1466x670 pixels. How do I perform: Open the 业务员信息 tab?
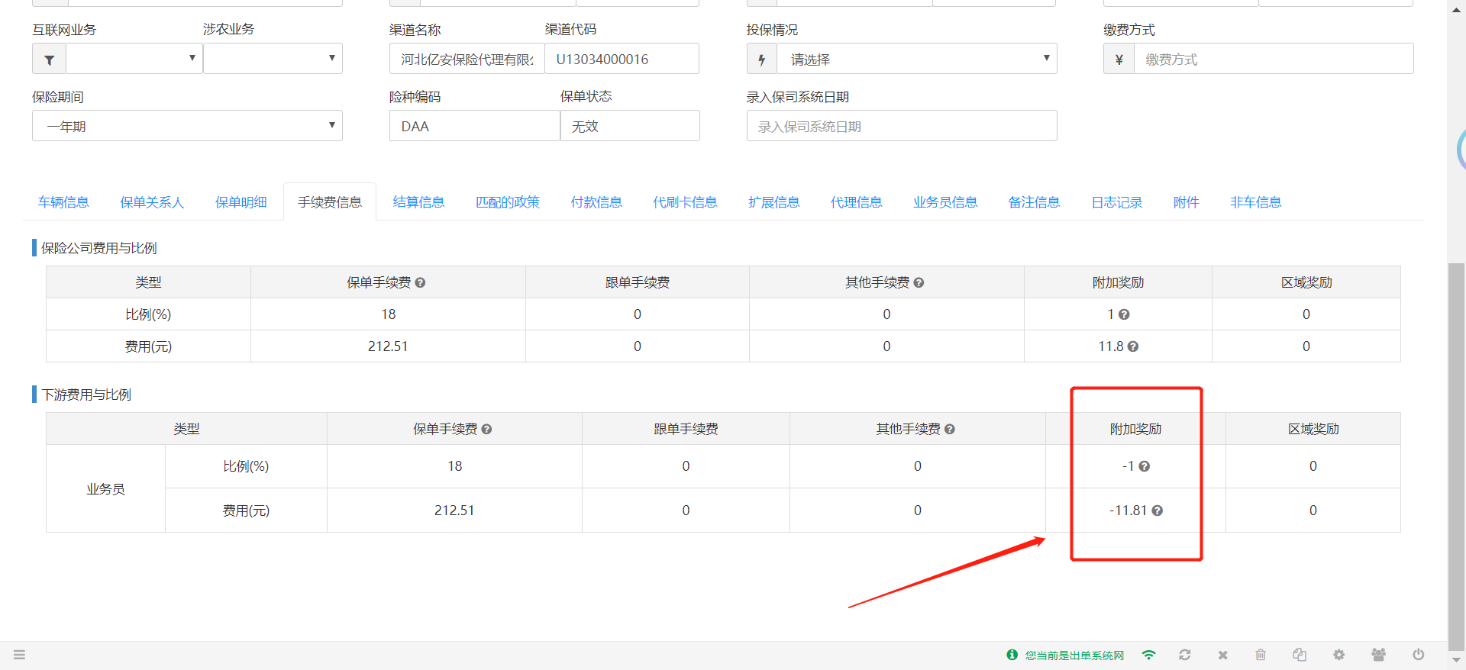tap(945, 202)
